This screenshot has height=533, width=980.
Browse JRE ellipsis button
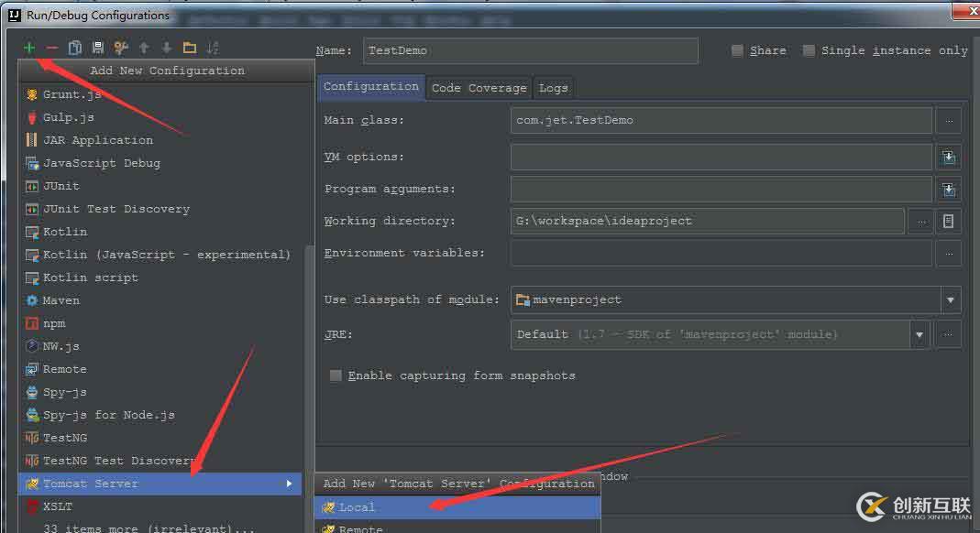click(948, 335)
